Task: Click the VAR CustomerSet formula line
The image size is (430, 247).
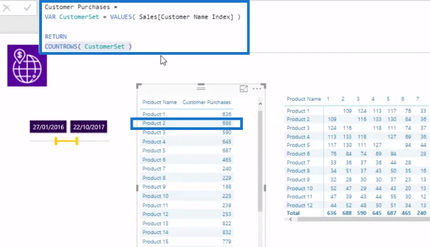Action: (x=142, y=17)
